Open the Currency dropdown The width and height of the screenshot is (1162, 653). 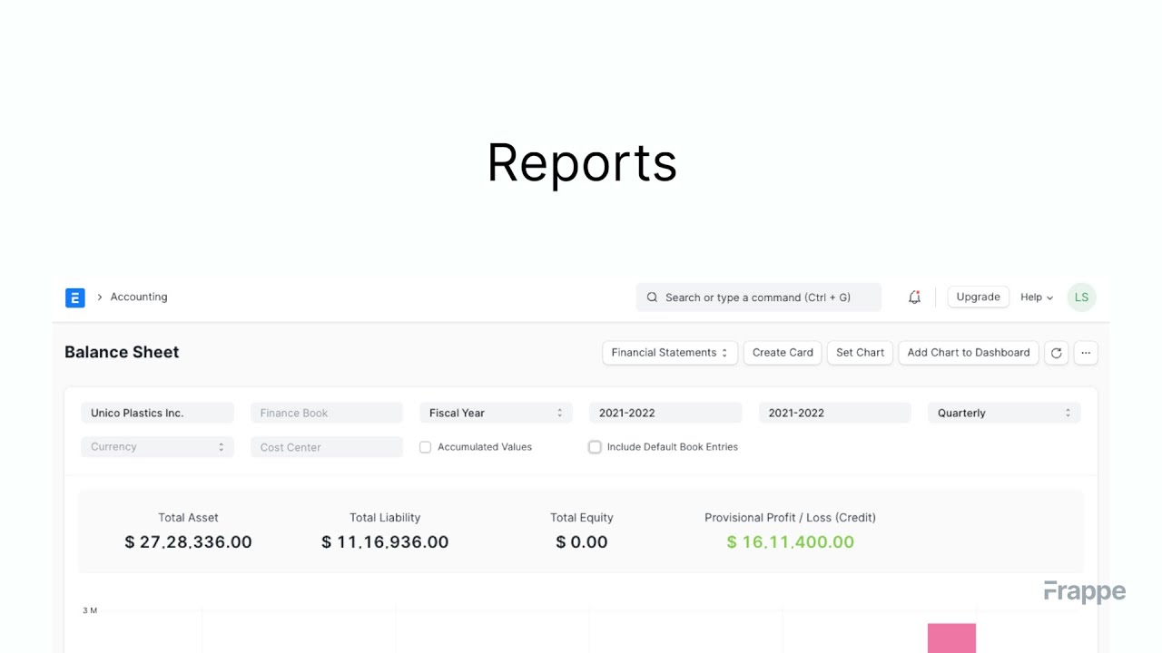pos(157,447)
